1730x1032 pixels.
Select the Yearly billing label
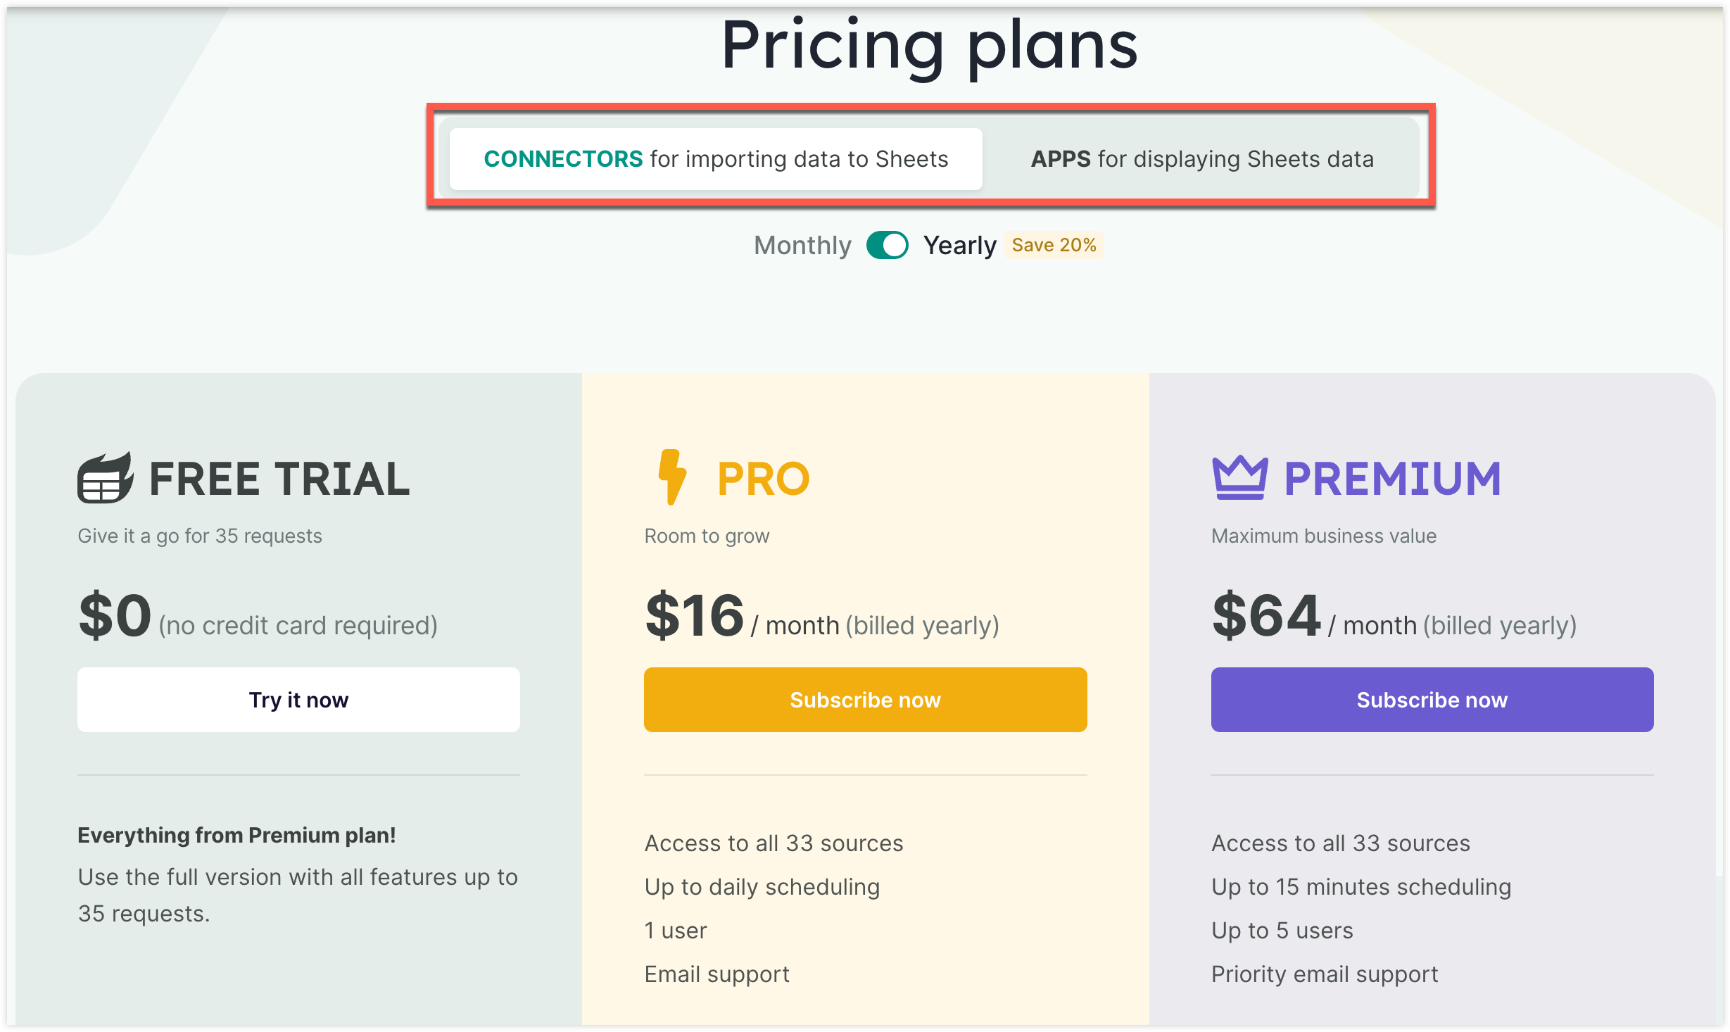click(x=959, y=246)
